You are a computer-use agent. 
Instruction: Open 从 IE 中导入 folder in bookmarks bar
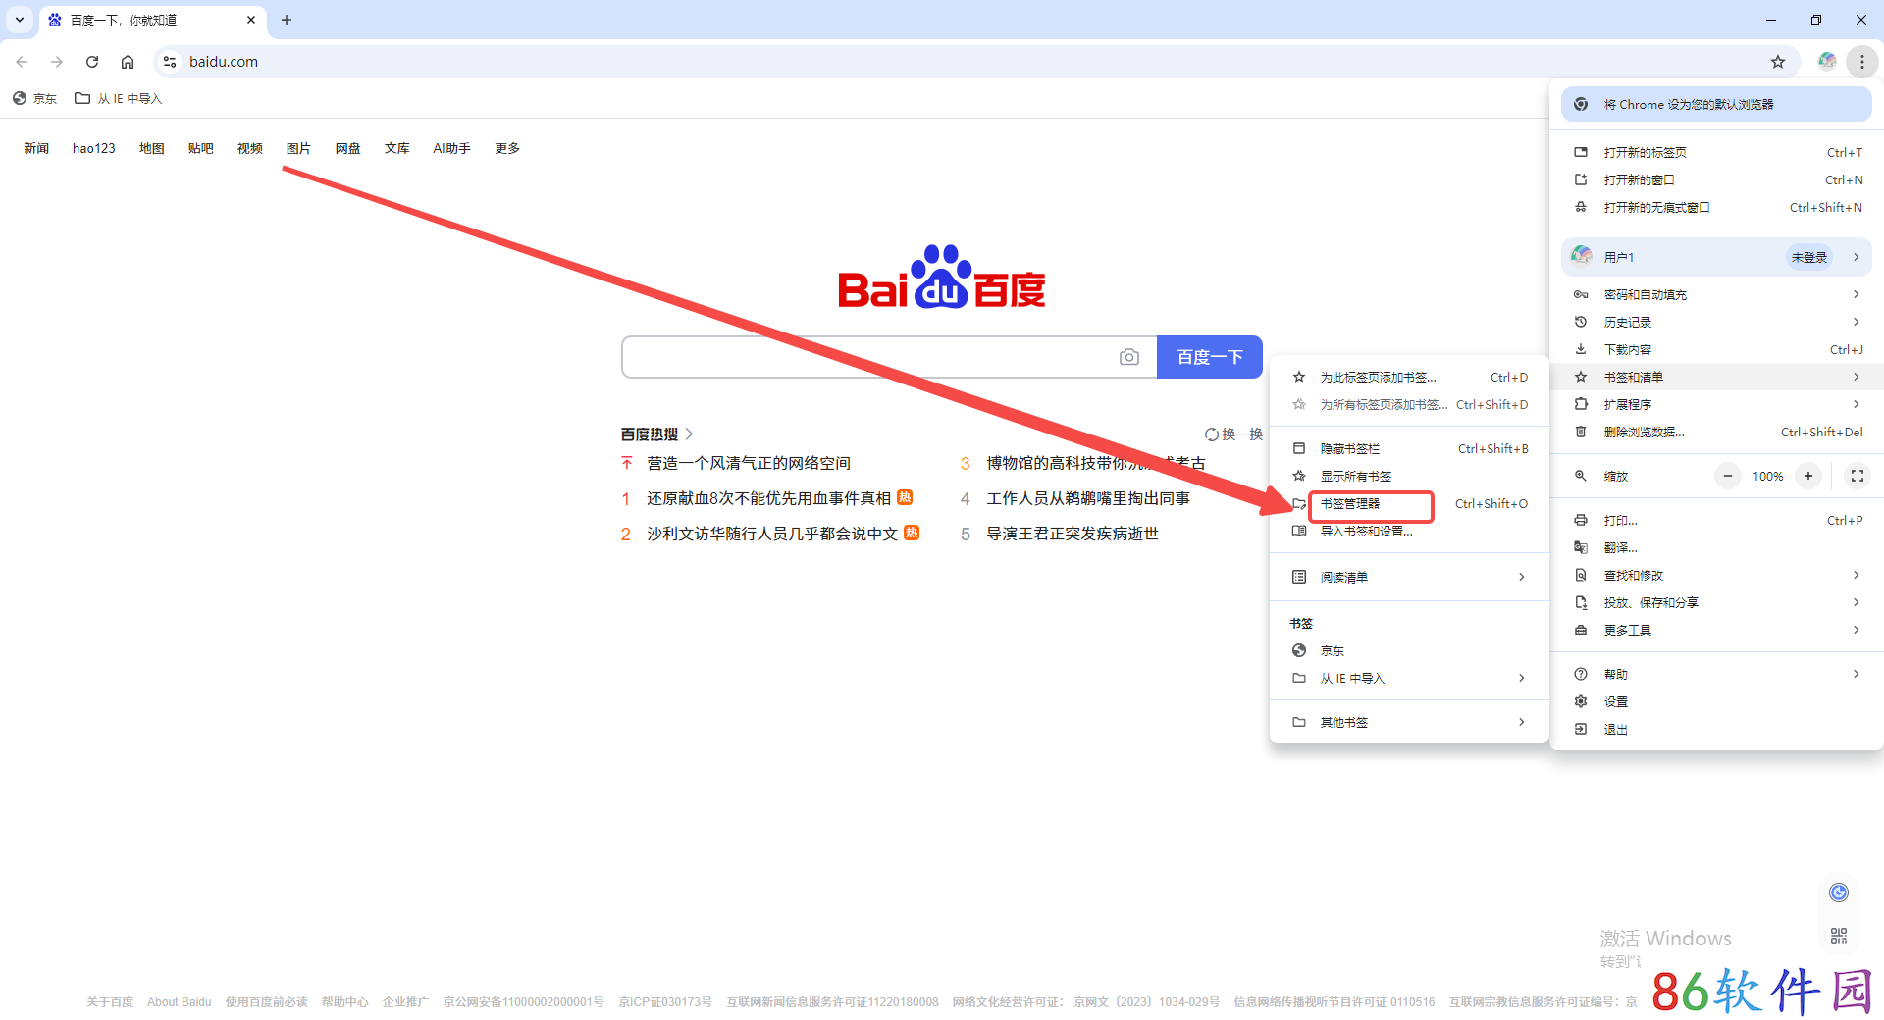119,98
